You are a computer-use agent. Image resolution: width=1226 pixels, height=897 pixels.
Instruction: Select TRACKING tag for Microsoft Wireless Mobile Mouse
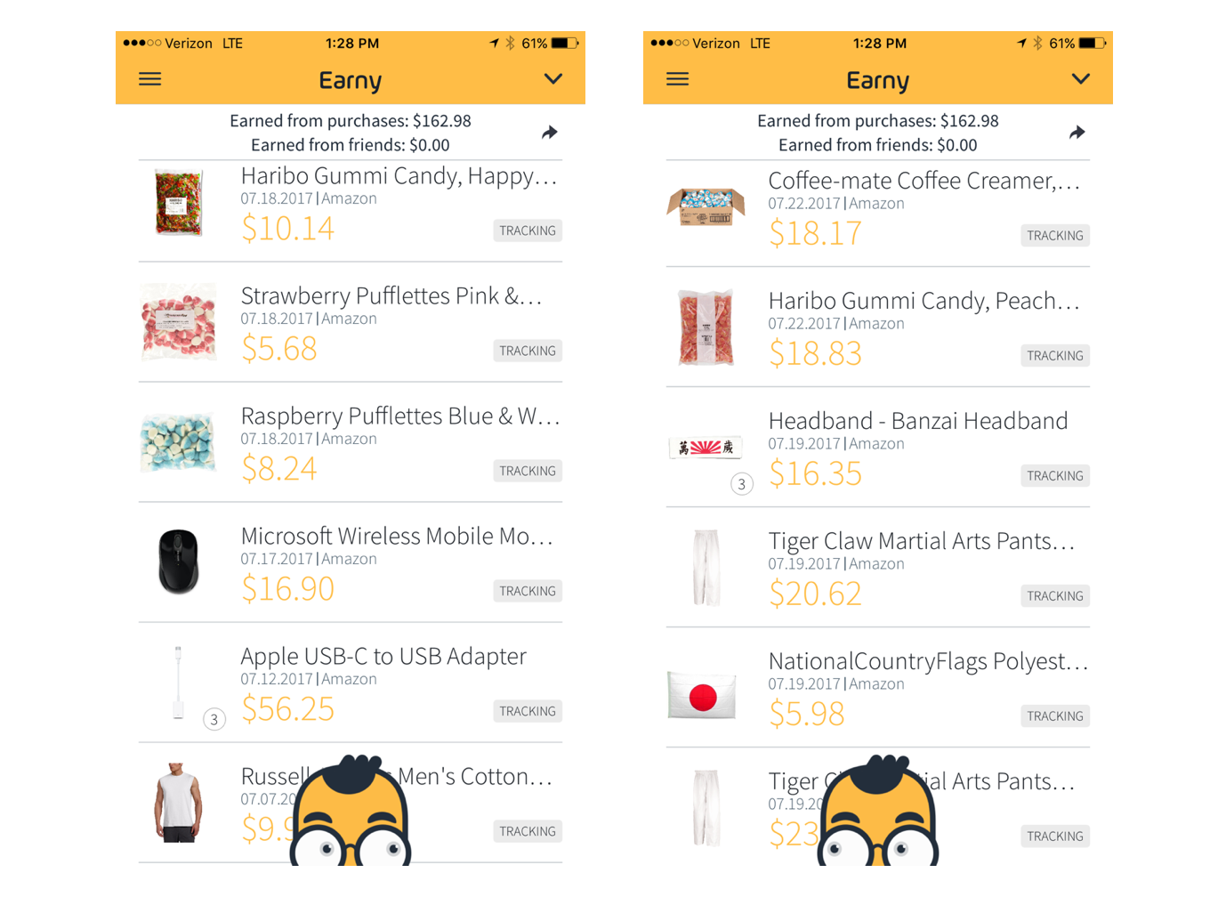(x=528, y=591)
